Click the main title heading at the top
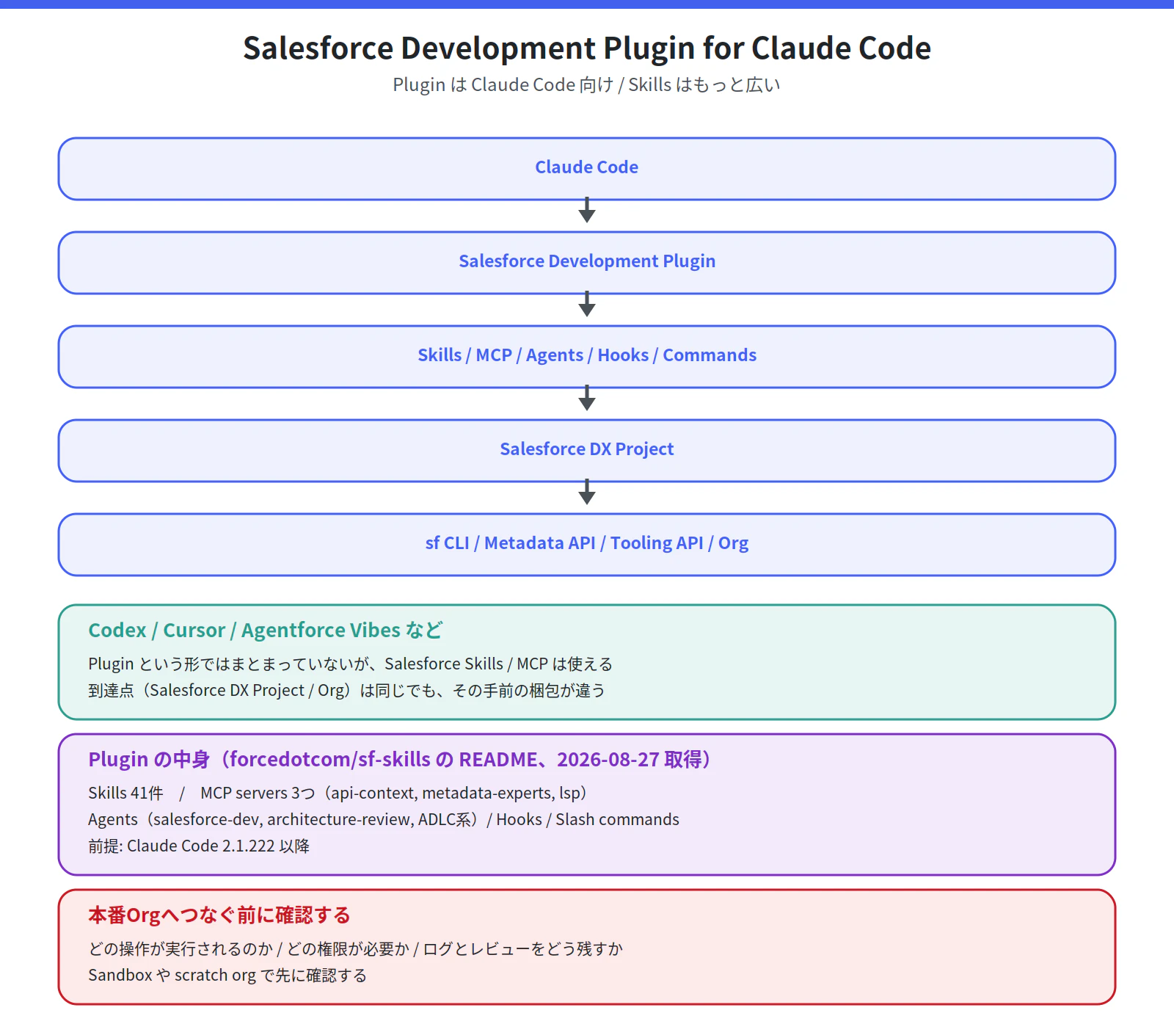1174x1013 pixels. [x=587, y=48]
